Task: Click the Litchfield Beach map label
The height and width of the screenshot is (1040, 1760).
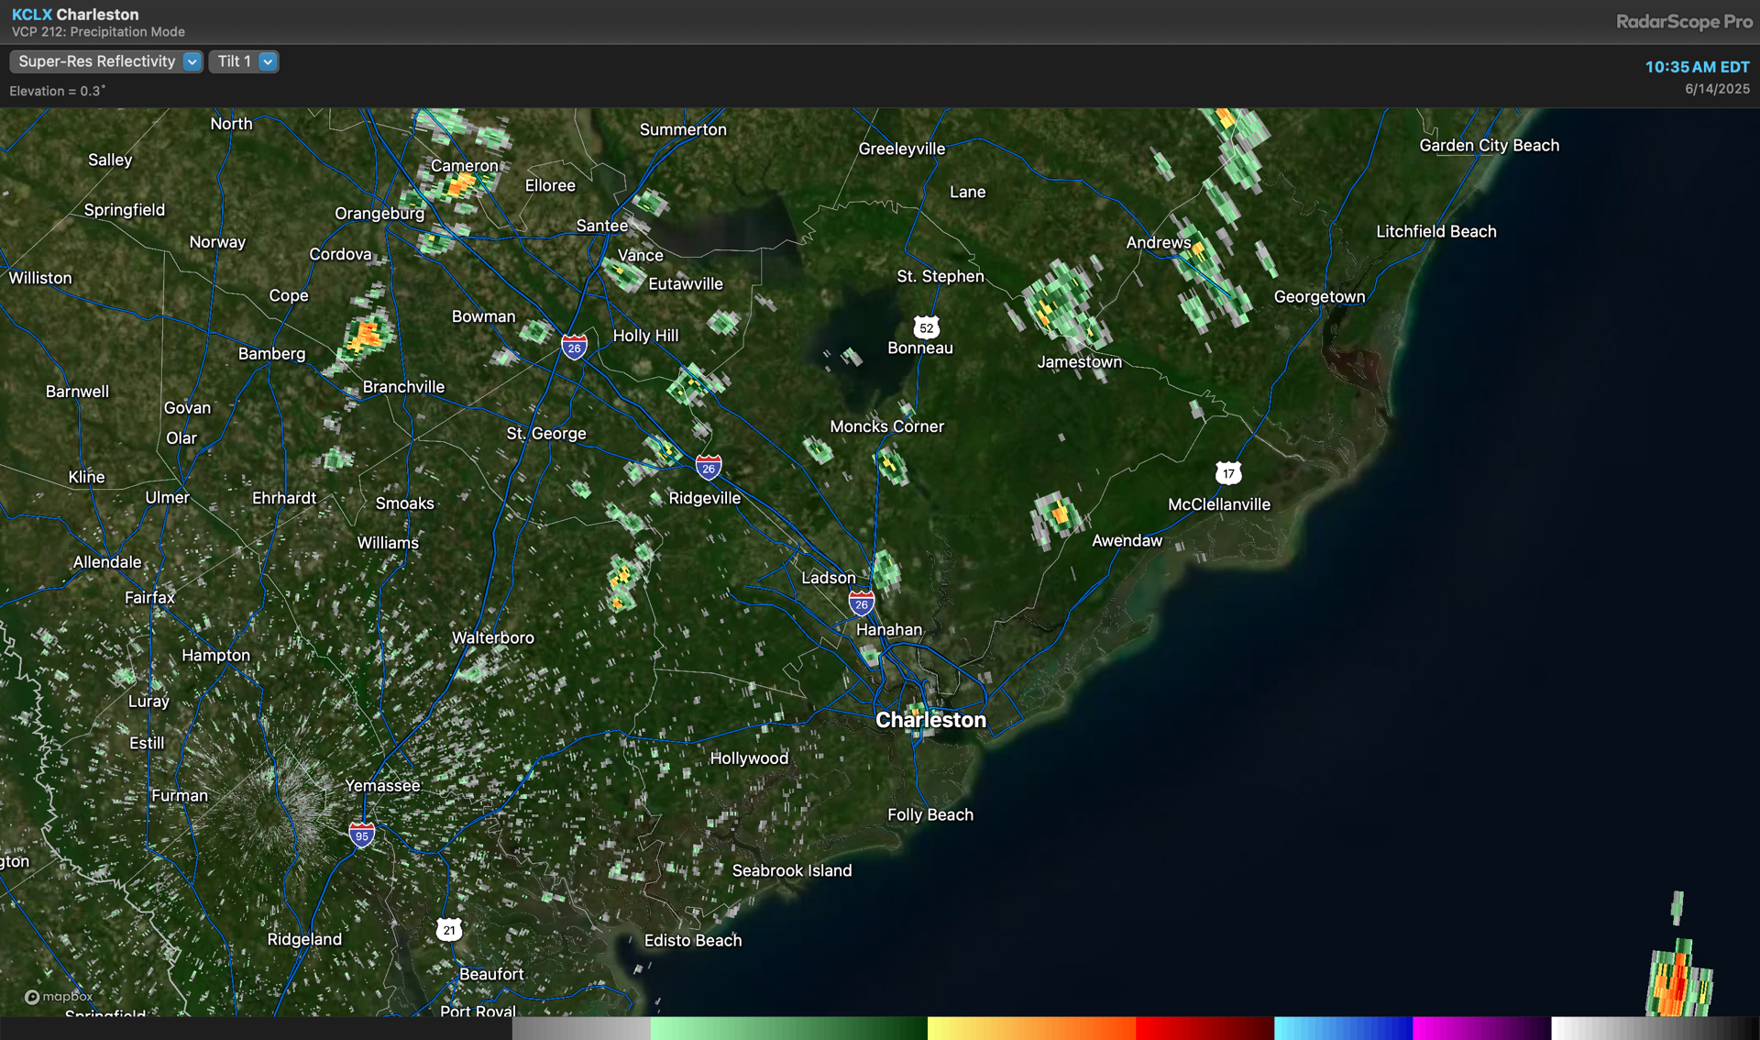Action: 1435,231
